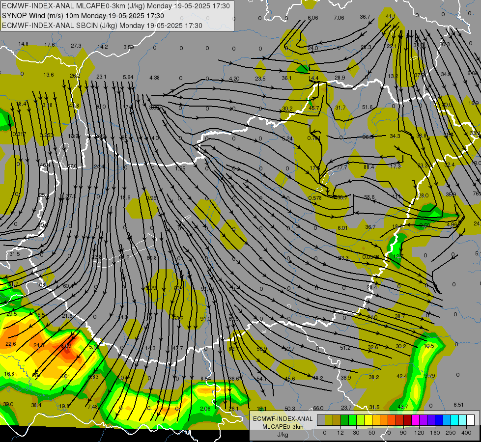
Task: Click the '6.51' value on the map
Action: [458, 405]
